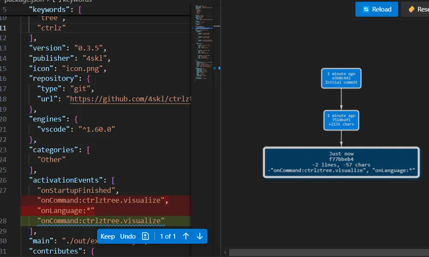
Task: Select the f77bbeb4 Just now node
Action: pyautogui.click(x=341, y=162)
